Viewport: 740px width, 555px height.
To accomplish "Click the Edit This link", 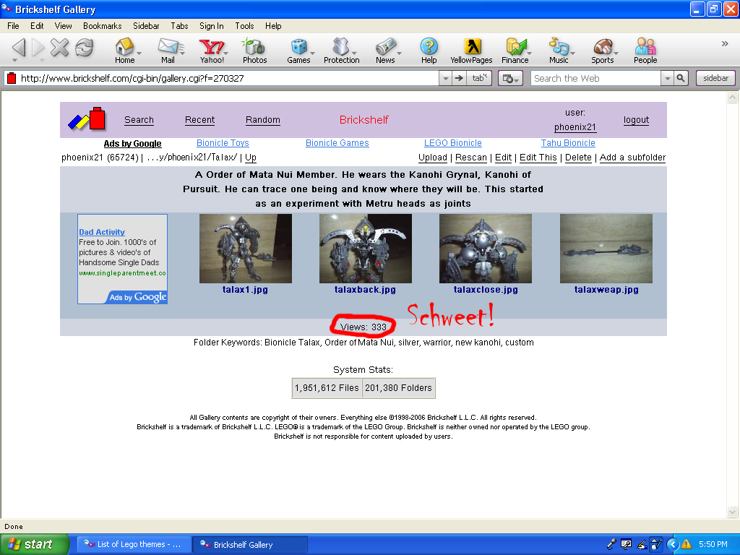I will 538,158.
